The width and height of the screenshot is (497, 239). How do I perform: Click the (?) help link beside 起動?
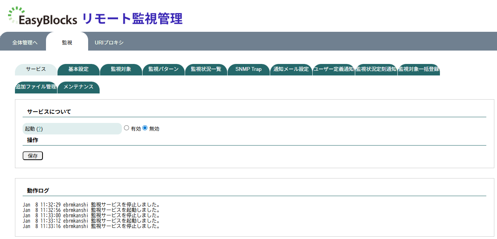coord(39,129)
